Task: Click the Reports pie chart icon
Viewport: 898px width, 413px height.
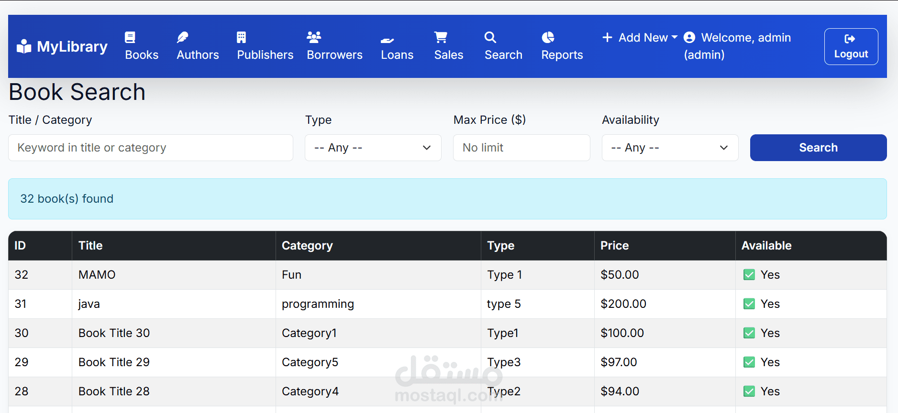Action: (x=548, y=37)
